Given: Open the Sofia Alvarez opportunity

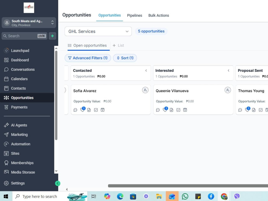Looking at the screenshot, I should (x=85, y=91).
